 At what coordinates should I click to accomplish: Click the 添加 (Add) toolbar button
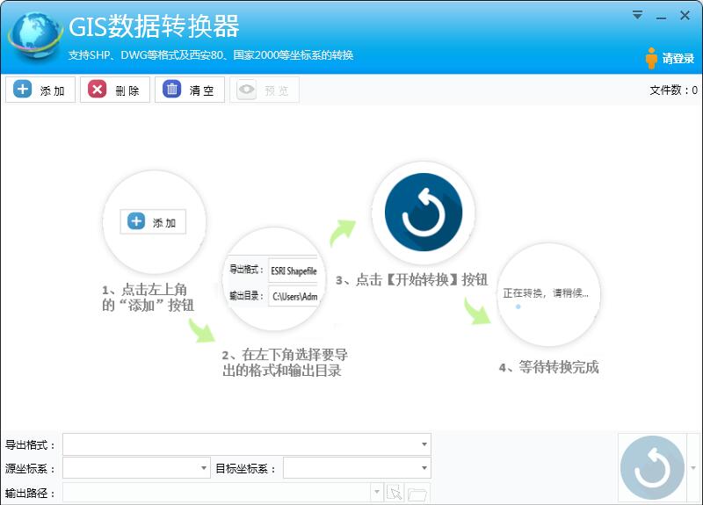pos(40,90)
